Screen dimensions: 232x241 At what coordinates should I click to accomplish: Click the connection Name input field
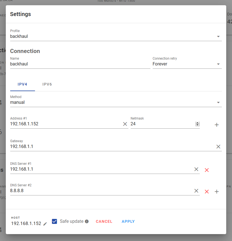point(80,64)
